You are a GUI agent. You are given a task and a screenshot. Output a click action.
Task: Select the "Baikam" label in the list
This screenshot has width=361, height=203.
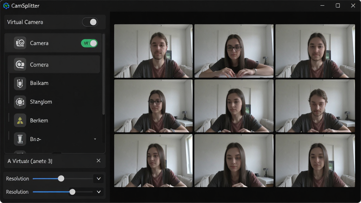pos(39,83)
